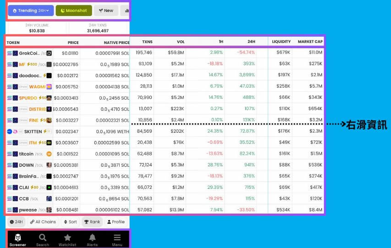Toggle the Rank filter chip

[92, 222]
